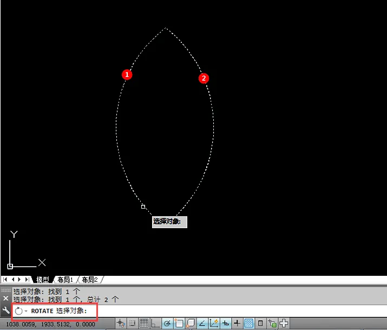The height and width of the screenshot is (330, 387).
Task: Toggle 3D Object Snap in status bar
Action: coord(191,323)
